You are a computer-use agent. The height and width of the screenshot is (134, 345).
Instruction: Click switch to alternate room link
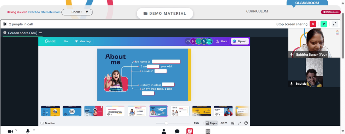(x=44, y=12)
